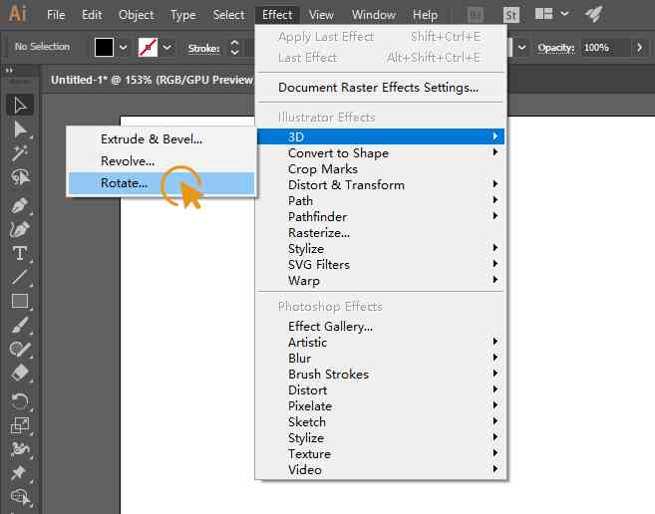Select the Eraser tool
The height and width of the screenshot is (514, 655).
[x=20, y=373]
